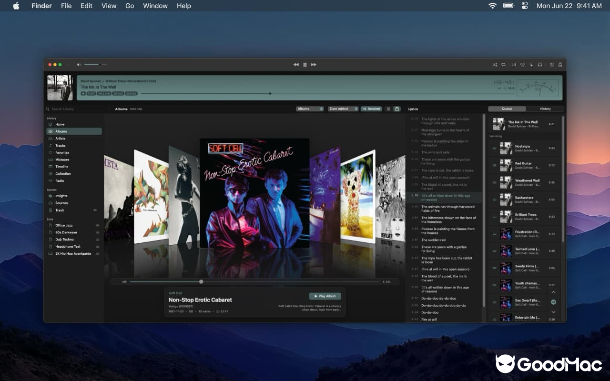Open the Go menu

tap(130, 6)
